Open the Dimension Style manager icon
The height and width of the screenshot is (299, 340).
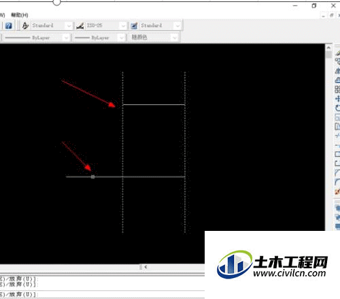80,26
